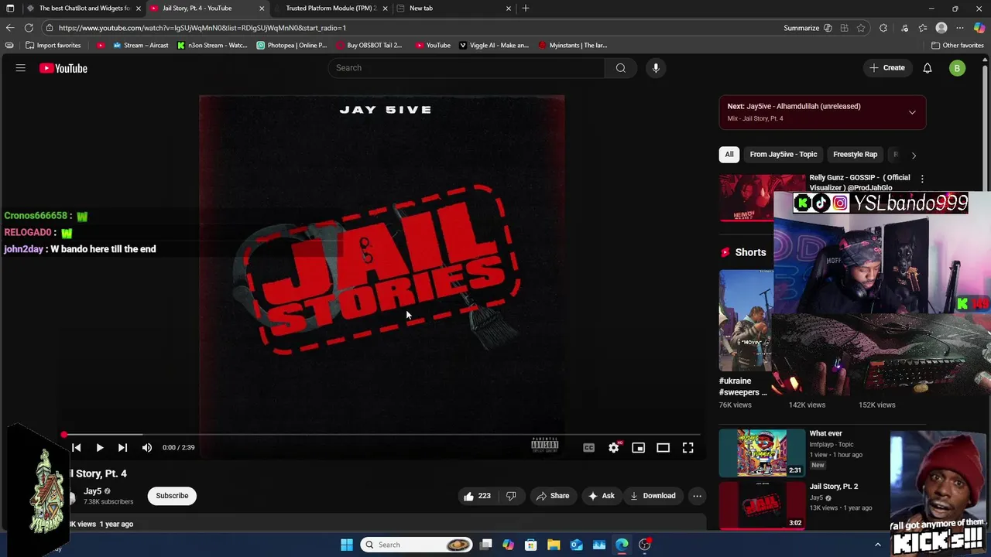Switch to the best ChatBot and Widgets tab
The image size is (991, 557).
[84, 8]
